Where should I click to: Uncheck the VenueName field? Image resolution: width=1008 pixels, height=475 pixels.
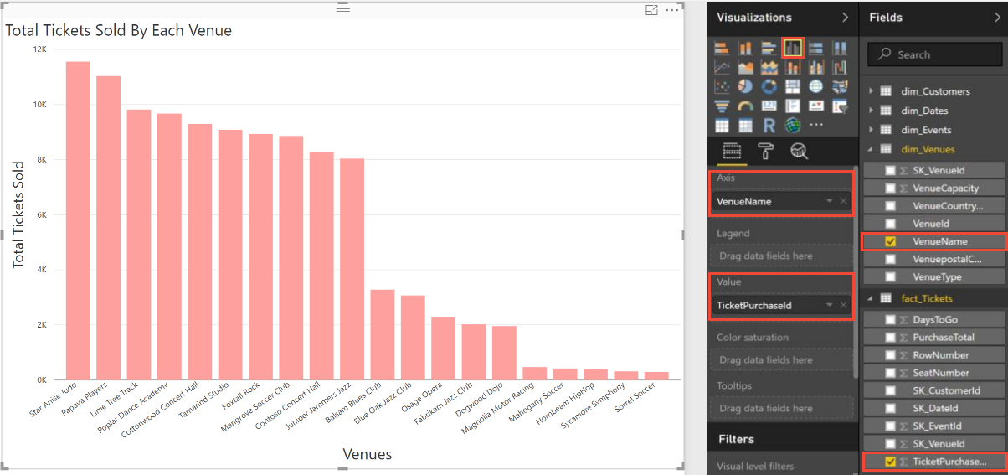(890, 241)
